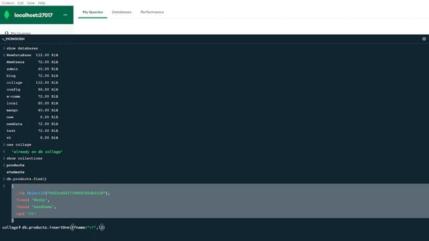The image size is (429, 241).
Task: Click the localhost:27017 connection title
Action: click(x=34, y=15)
